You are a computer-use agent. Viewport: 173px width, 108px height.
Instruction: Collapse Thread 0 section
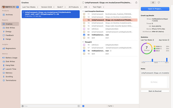coord(83,42)
